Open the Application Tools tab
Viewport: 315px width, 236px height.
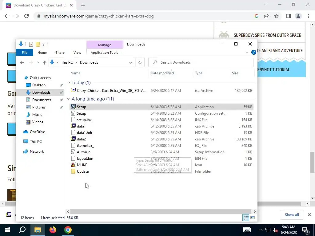[105, 53]
